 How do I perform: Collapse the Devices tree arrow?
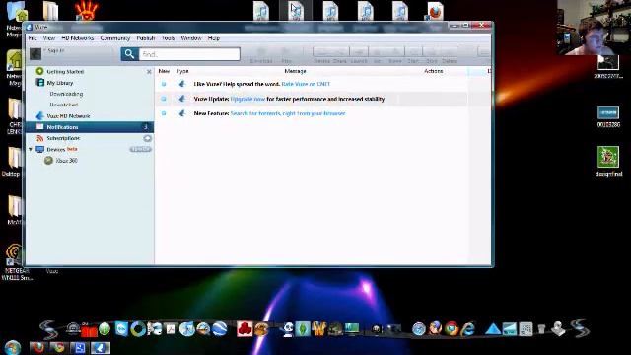coord(31,149)
